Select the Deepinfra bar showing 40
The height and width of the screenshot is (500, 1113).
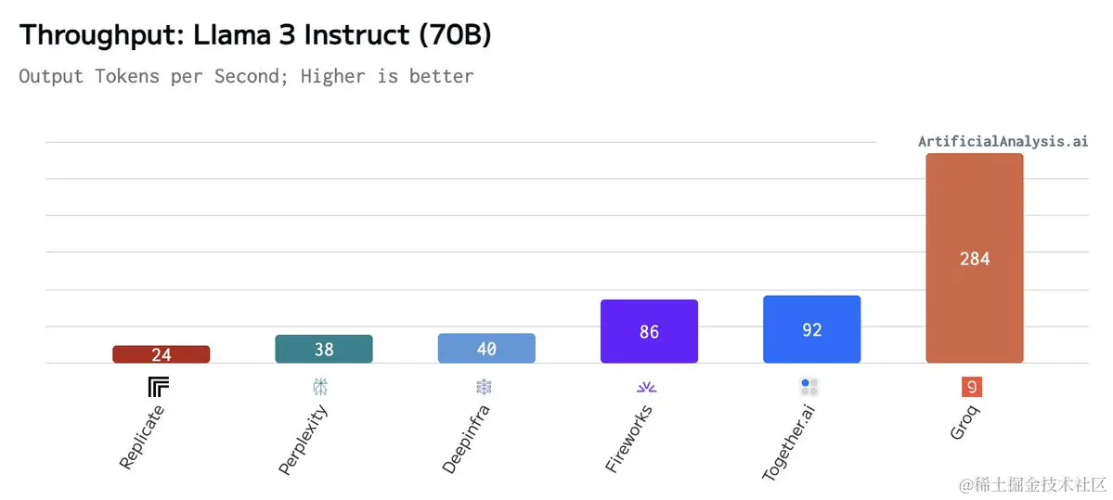(486, 348)
